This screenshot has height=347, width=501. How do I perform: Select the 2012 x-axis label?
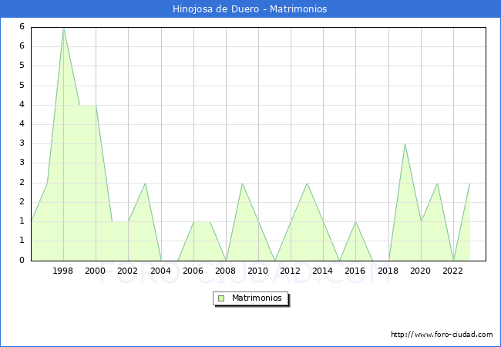[291, 271]
